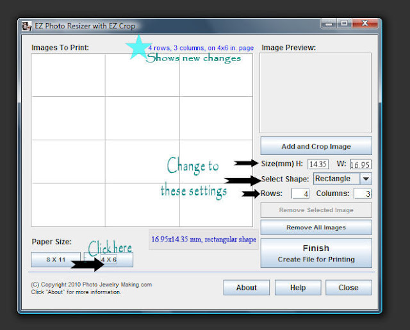Click the 'Size(mm) H:' label

pyautogui.click(x=282, y=163)
